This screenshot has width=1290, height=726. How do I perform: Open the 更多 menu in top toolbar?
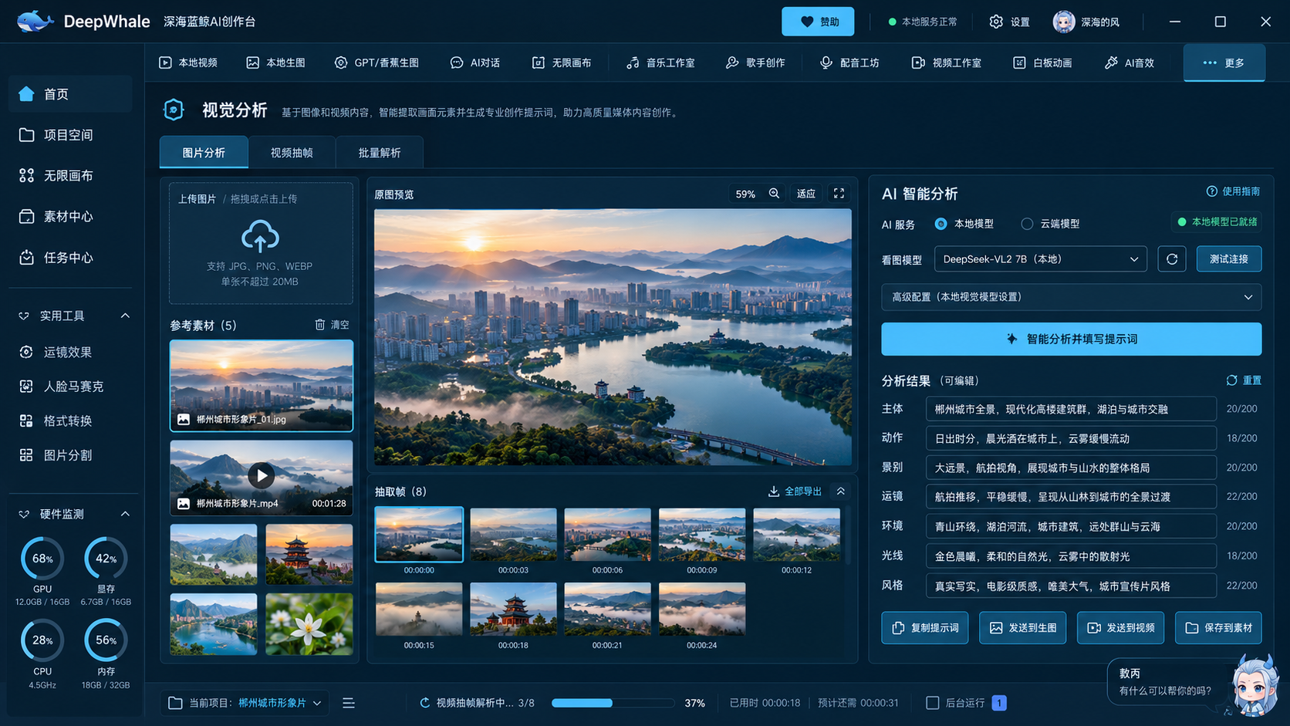click(1224, 62)
